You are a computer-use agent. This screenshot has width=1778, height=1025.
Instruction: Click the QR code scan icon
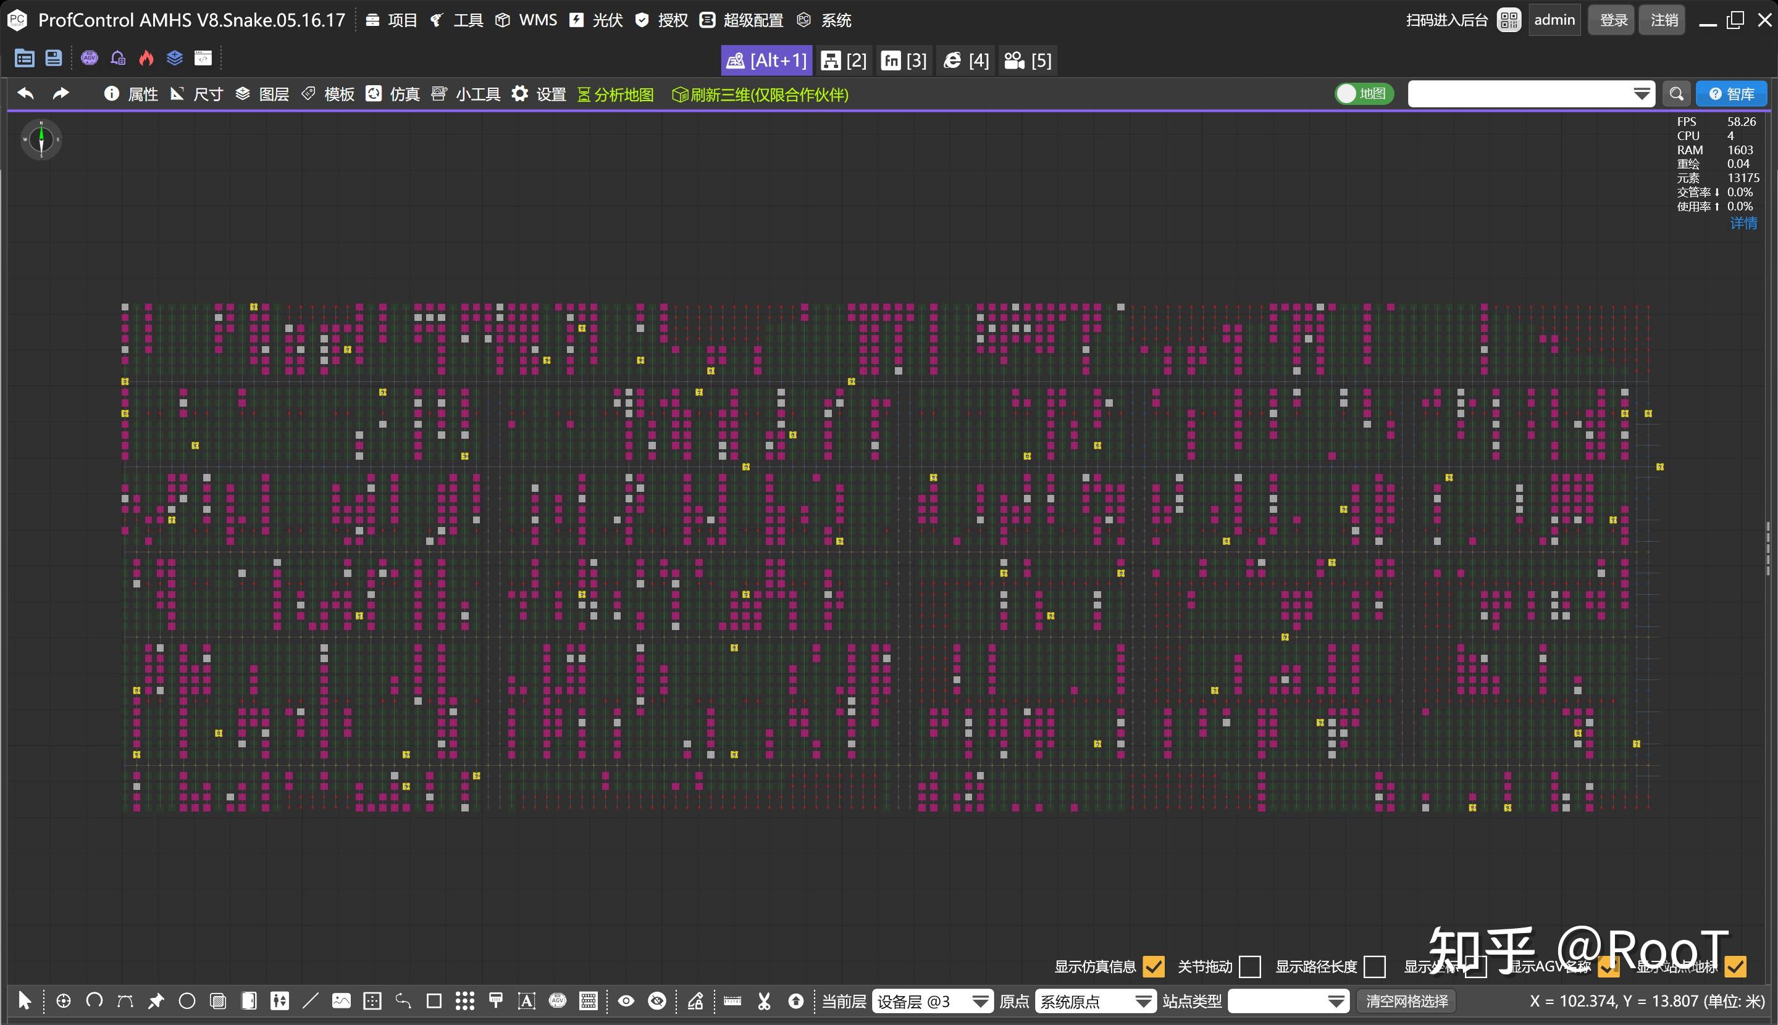(1509, 20)
